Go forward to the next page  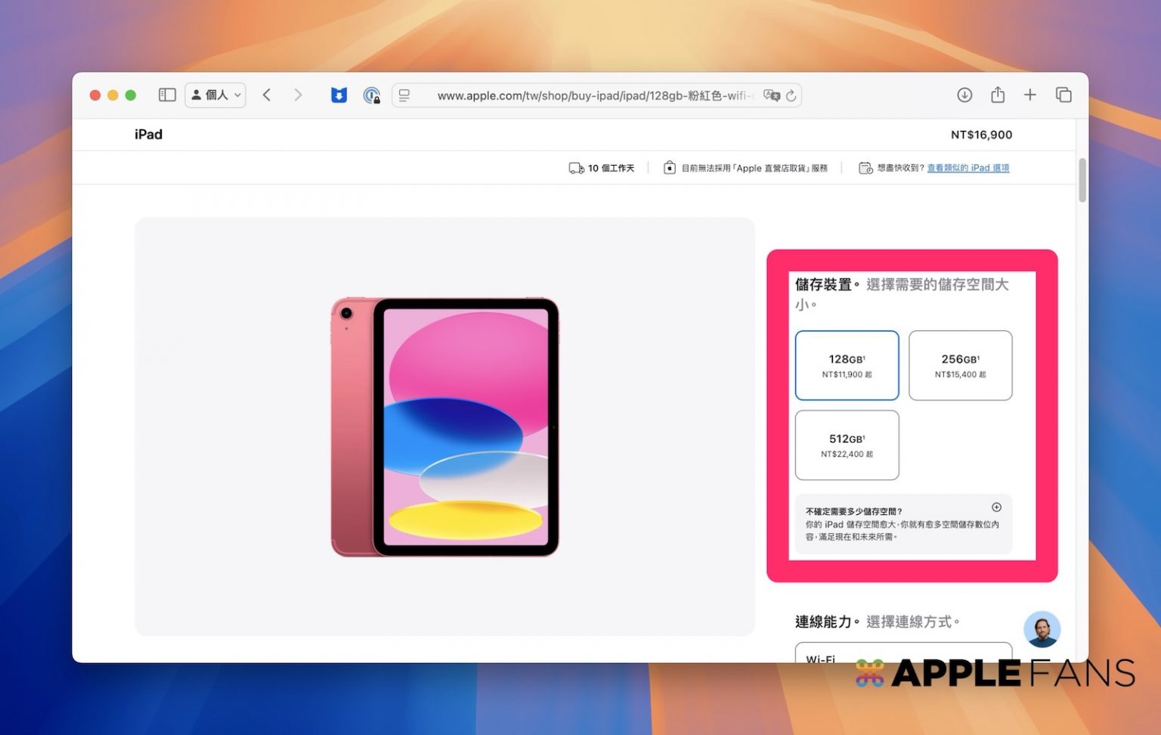(x=298, y=95)
